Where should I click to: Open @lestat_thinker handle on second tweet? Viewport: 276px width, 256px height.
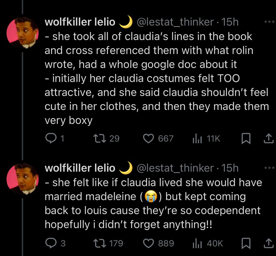tap(175, 168)
